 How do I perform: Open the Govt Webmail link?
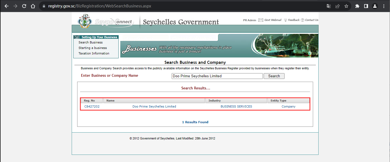(273, 20)
